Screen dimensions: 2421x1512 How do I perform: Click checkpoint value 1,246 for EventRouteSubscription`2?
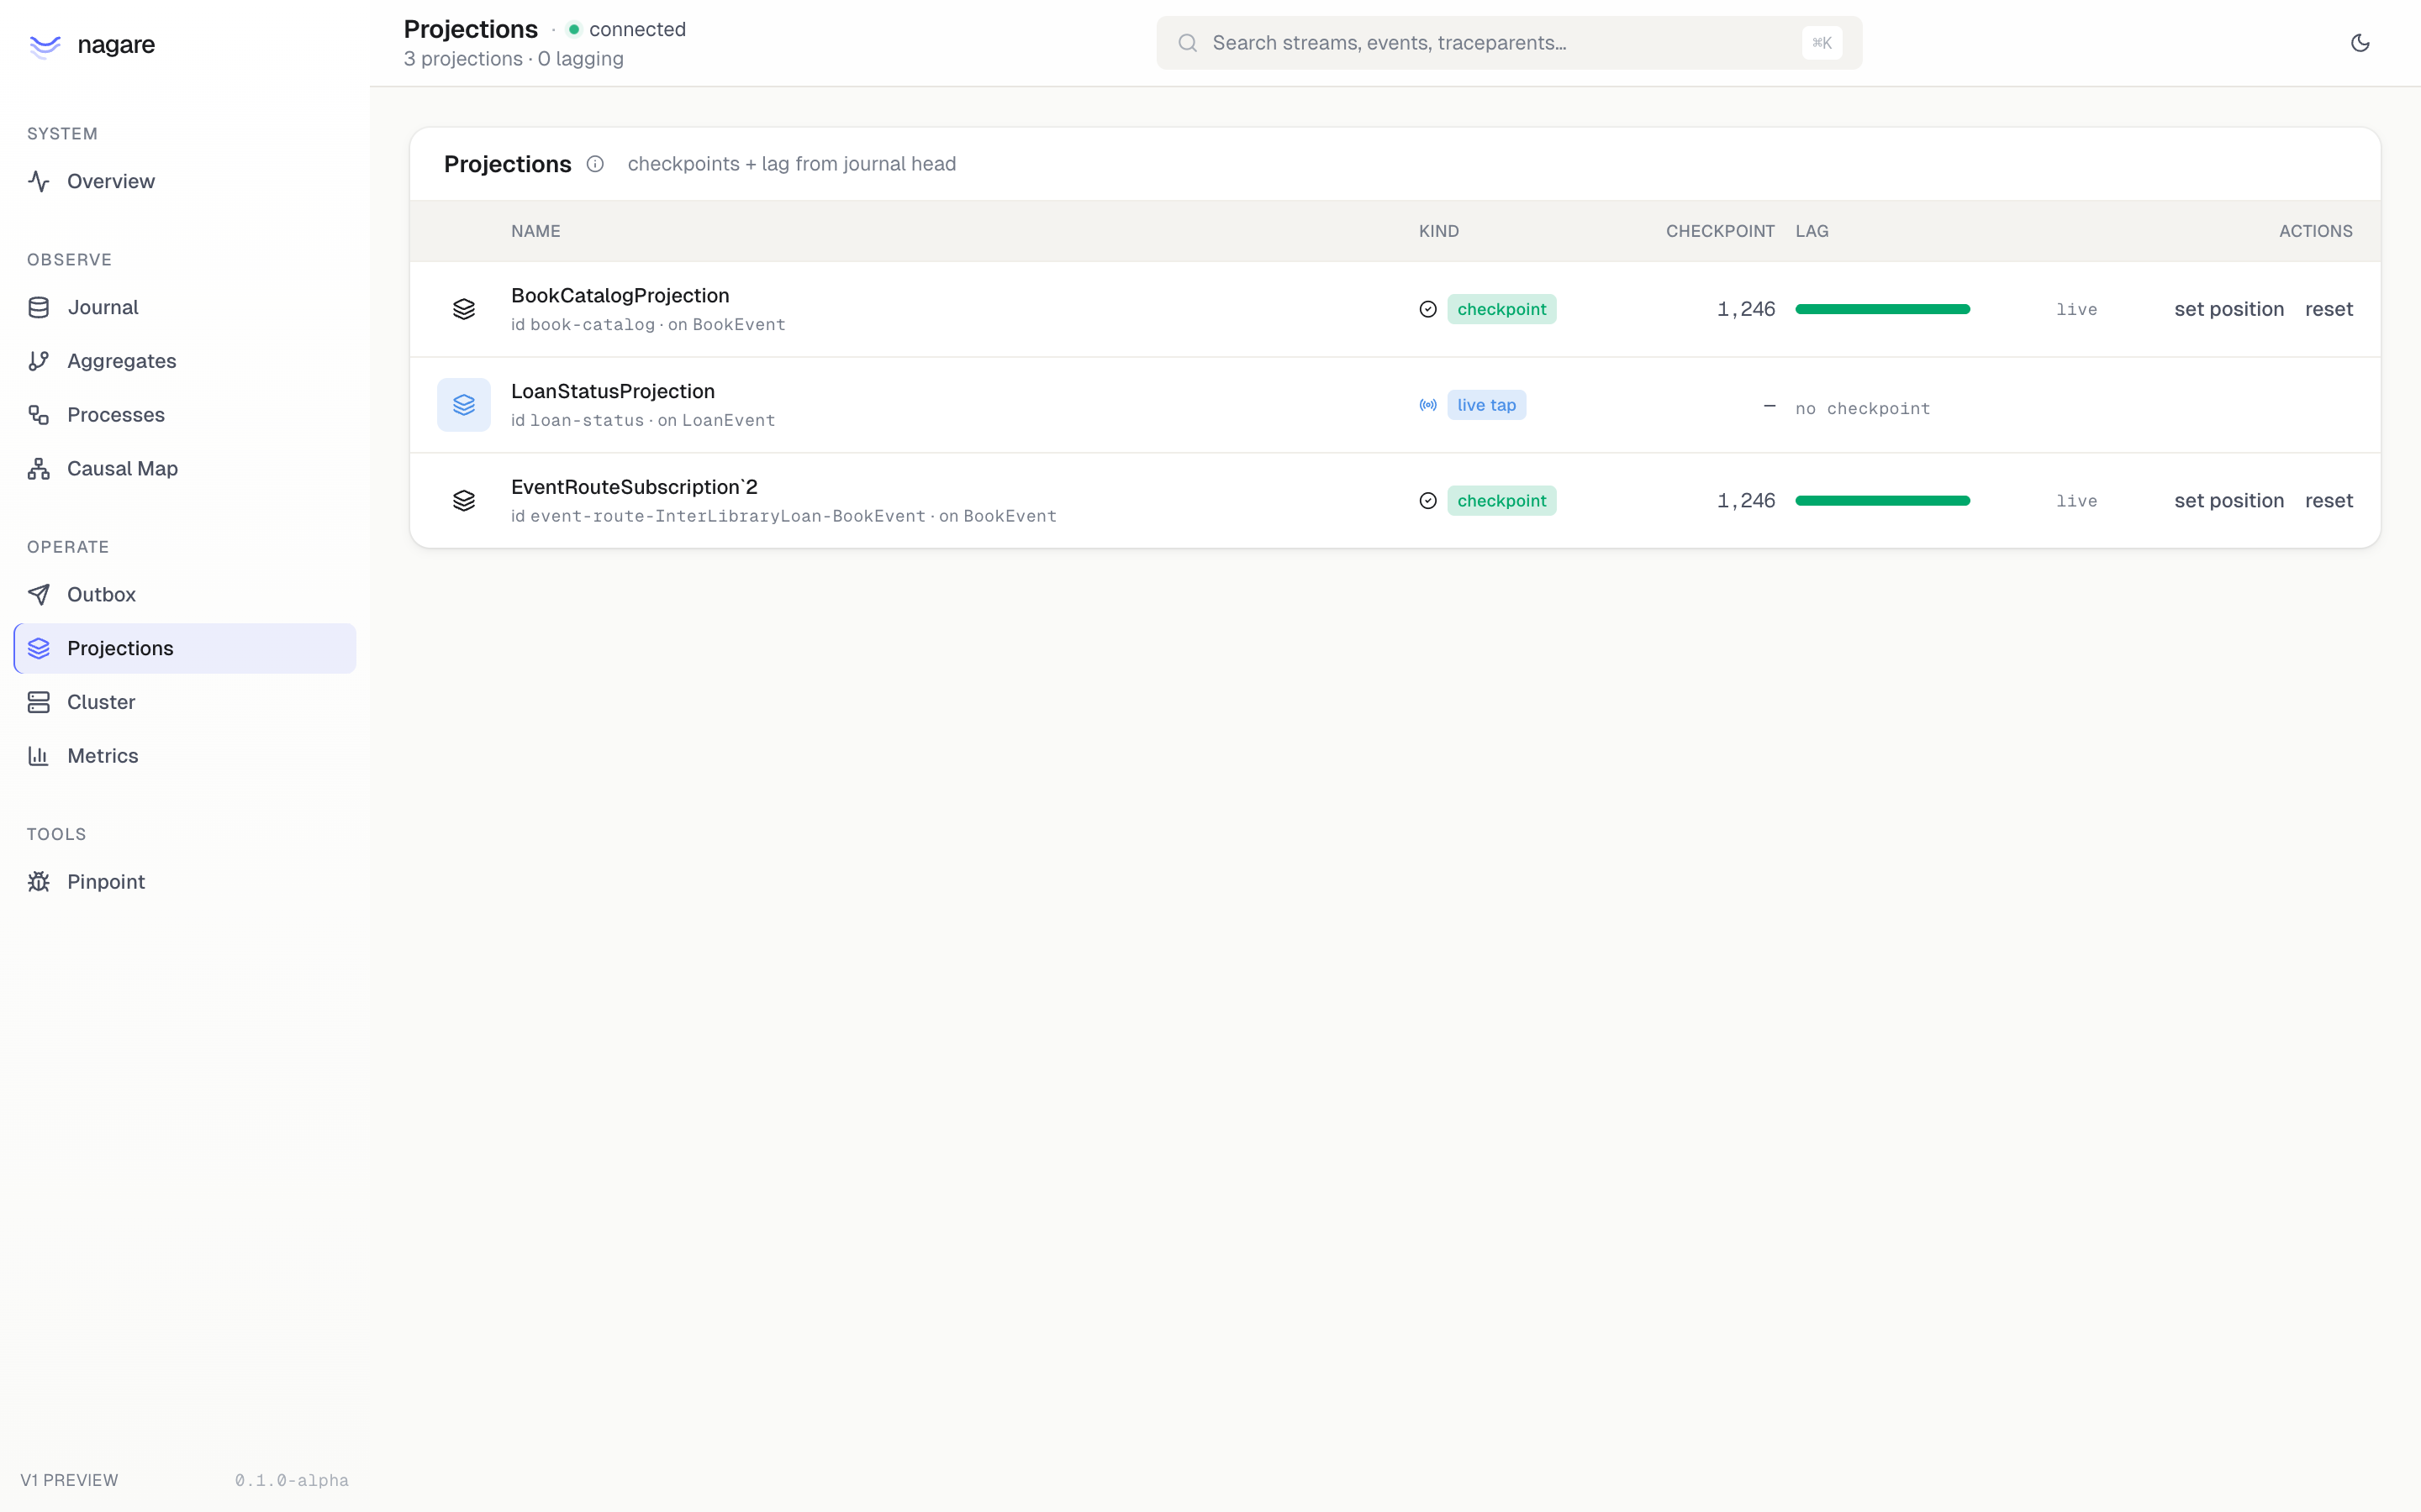pos(1747,501)
